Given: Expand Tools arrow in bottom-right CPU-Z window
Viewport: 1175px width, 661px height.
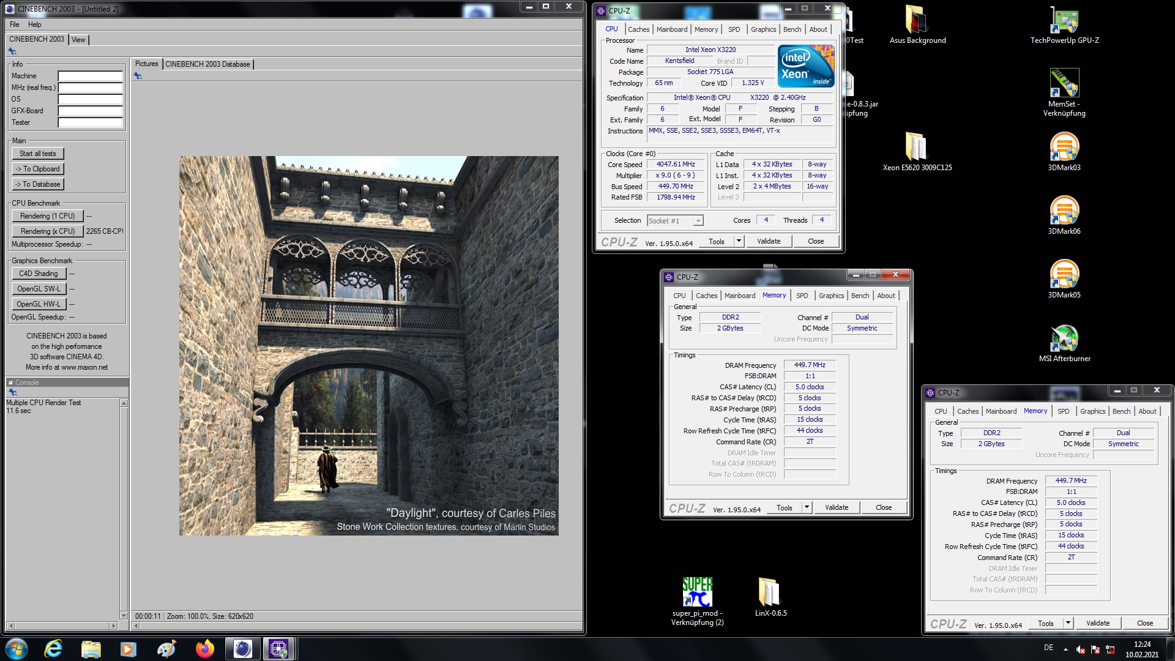Looking at the screenshot, I should tap(1068, 623).
